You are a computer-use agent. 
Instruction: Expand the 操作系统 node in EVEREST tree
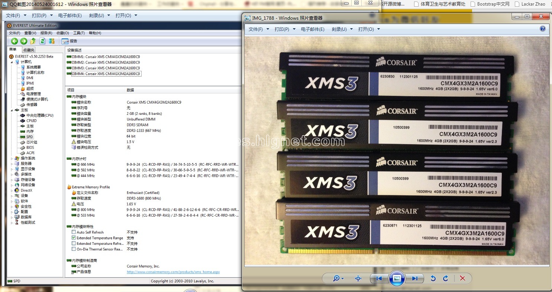tap(12, 158)
